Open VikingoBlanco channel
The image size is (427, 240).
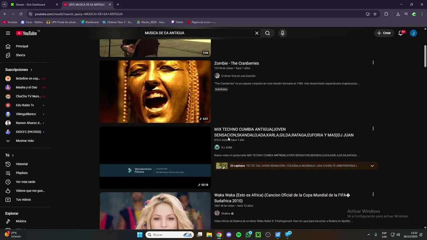click(26, 114)
